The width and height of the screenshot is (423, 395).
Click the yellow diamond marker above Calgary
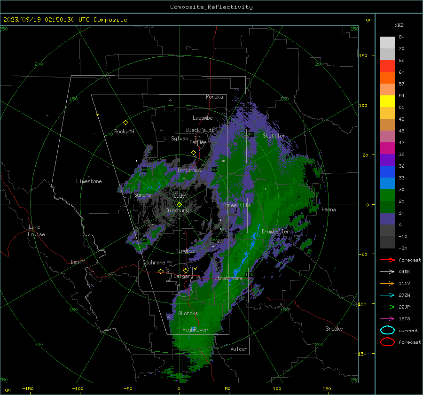tap(186, 271)
